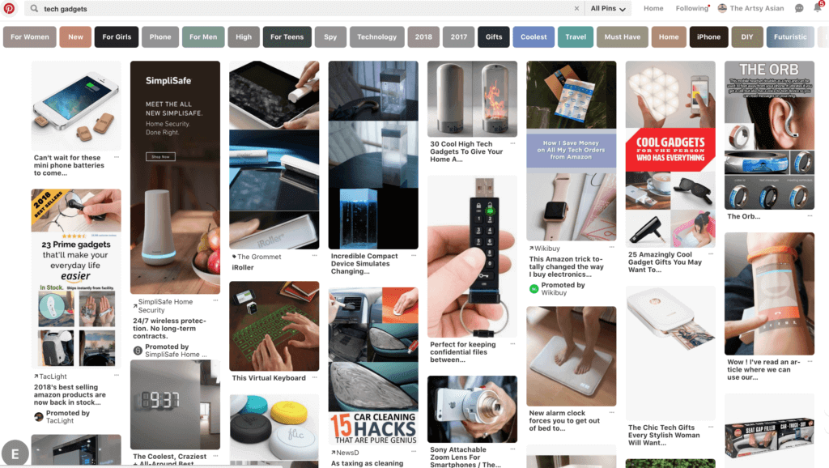Select the For Women filter chip
The width and height of the screenshot is (829, 468).
30,37
